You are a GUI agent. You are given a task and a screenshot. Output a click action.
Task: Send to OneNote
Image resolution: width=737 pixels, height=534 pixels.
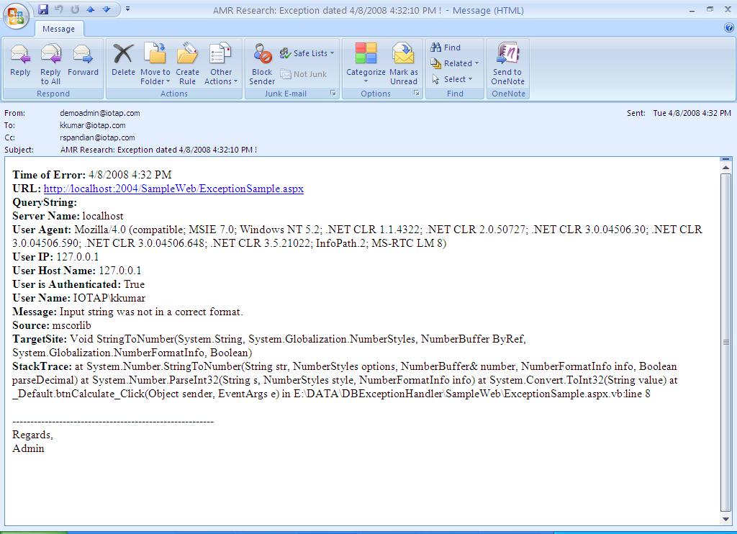[x=507, y=64]
